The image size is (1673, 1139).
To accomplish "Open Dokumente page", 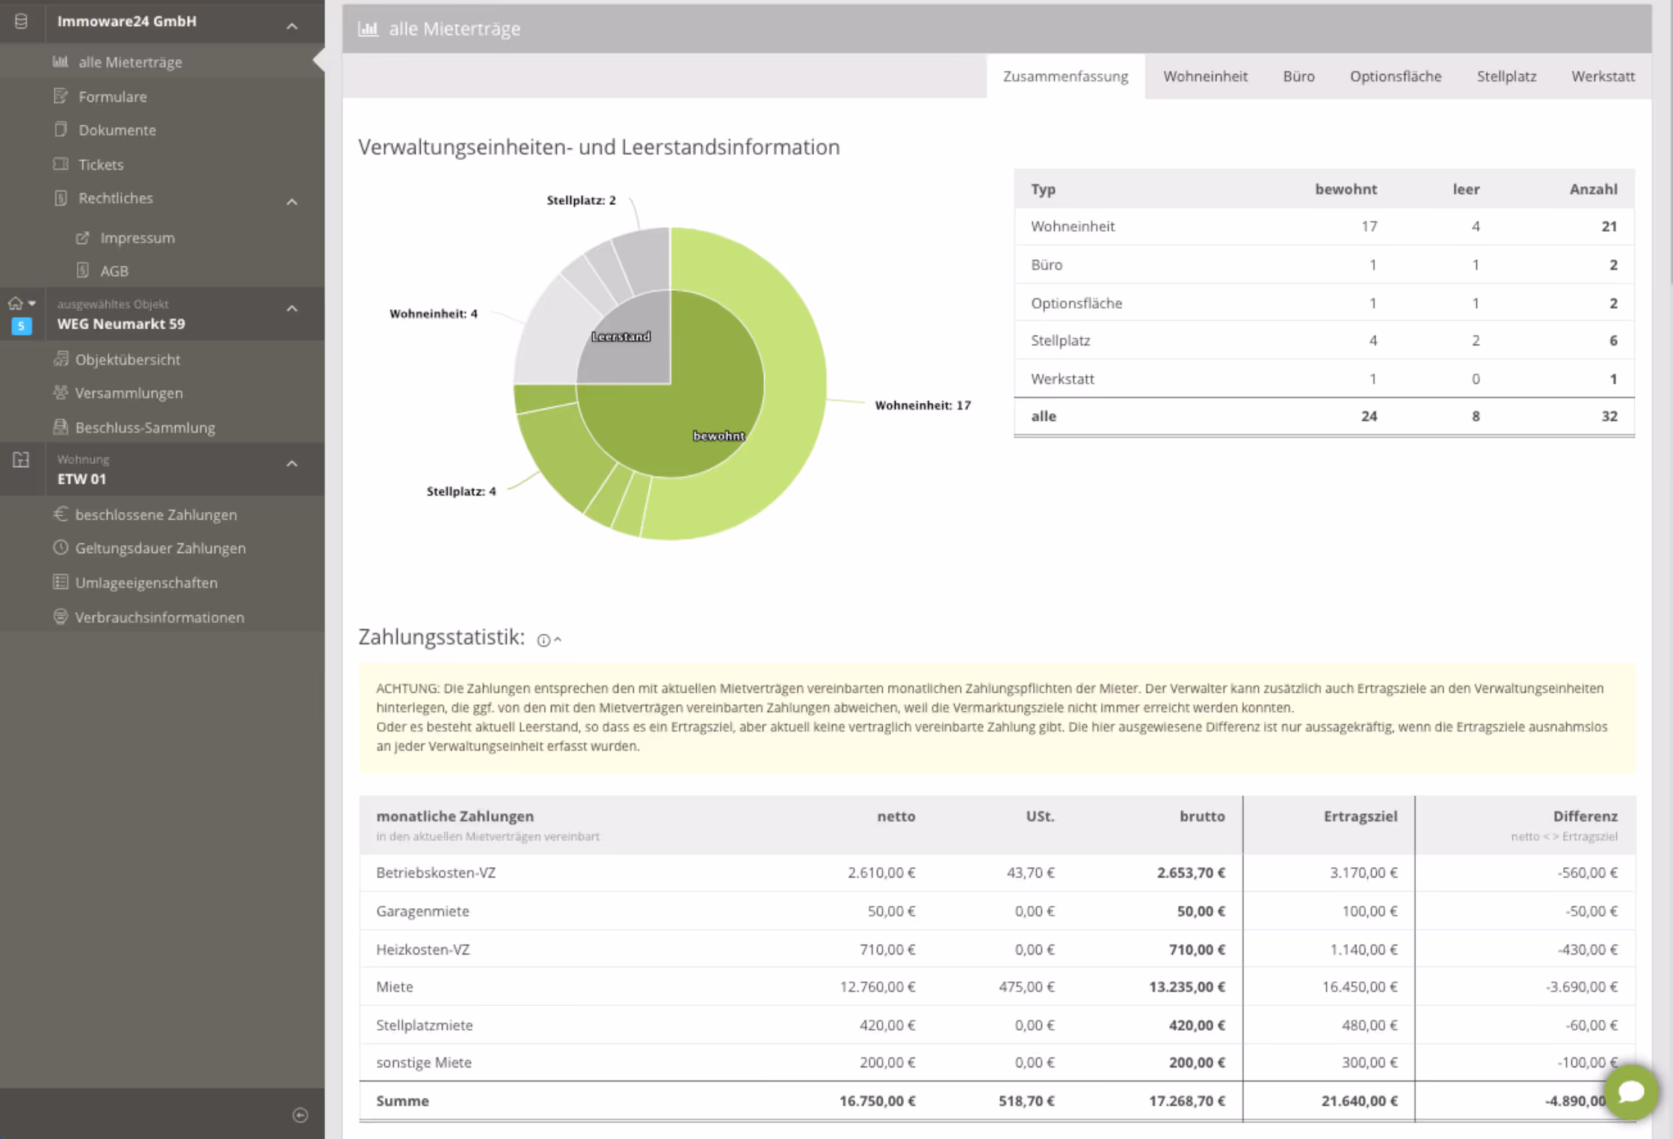I will click(x=117, y=130).
